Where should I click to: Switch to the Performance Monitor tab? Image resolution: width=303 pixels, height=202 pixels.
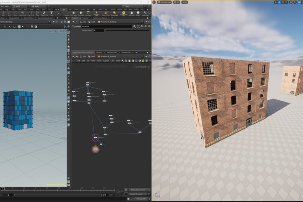pos(100,18)
